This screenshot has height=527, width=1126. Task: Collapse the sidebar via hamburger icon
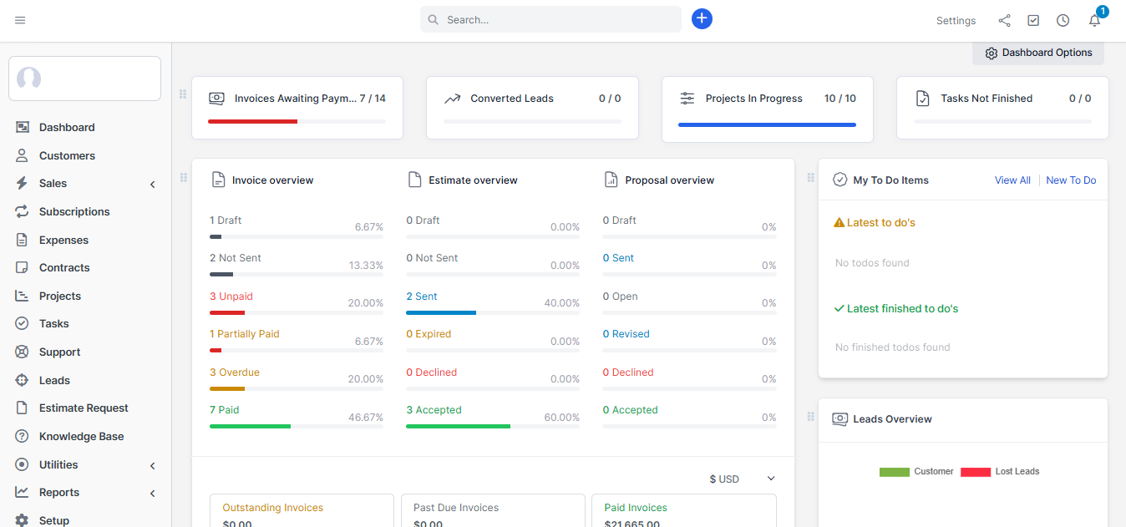[x=20, y=20]
